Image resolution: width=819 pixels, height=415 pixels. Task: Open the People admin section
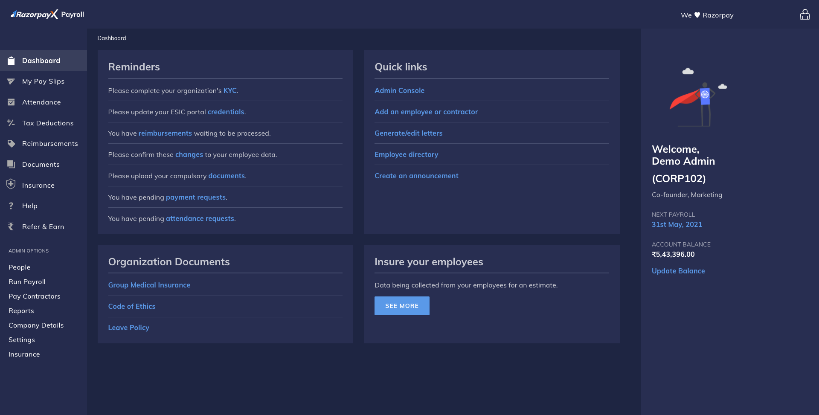pyautogui.click(x=19, y=267)
